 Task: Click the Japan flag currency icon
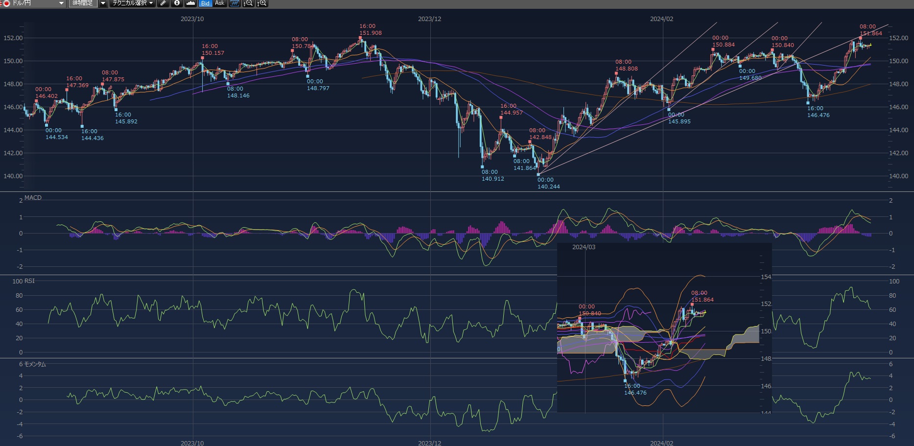tap(6, 3)
